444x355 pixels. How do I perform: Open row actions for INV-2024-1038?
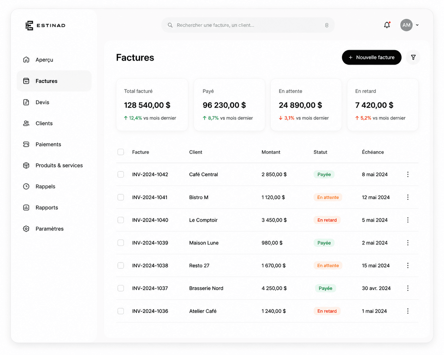408,265
